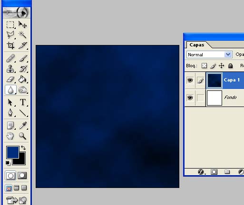Select the Crop tool

(10, 45)
